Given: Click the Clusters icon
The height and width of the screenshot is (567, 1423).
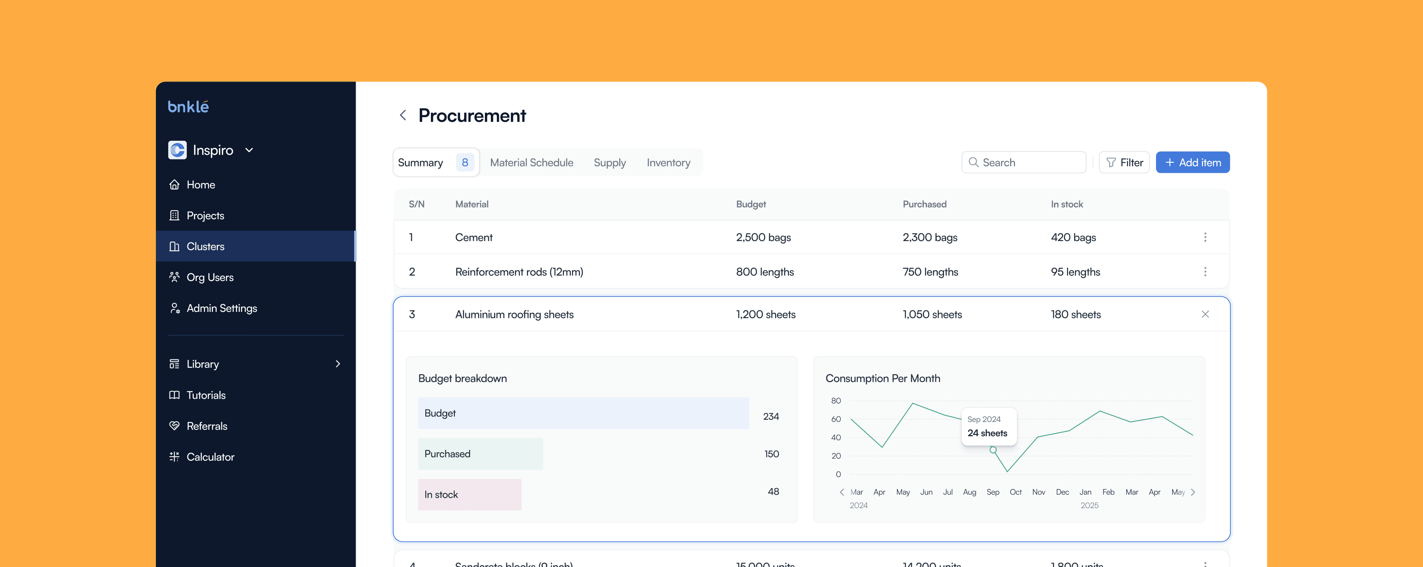Looking at the screenshot, I should [174, 246].
